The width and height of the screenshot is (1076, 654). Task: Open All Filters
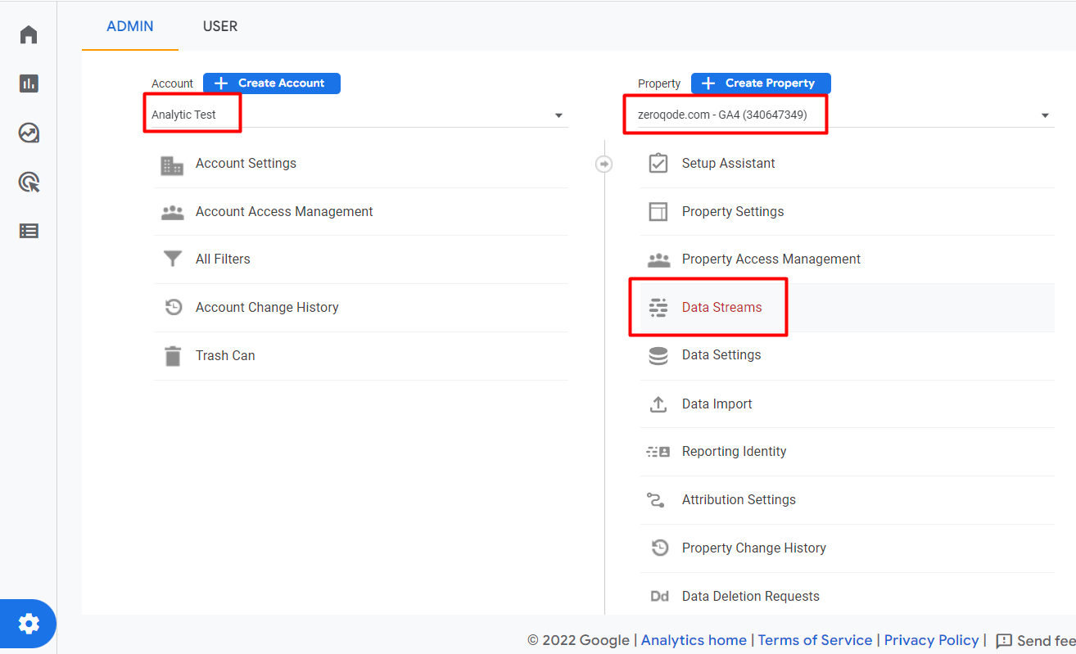tap(223, 259)
